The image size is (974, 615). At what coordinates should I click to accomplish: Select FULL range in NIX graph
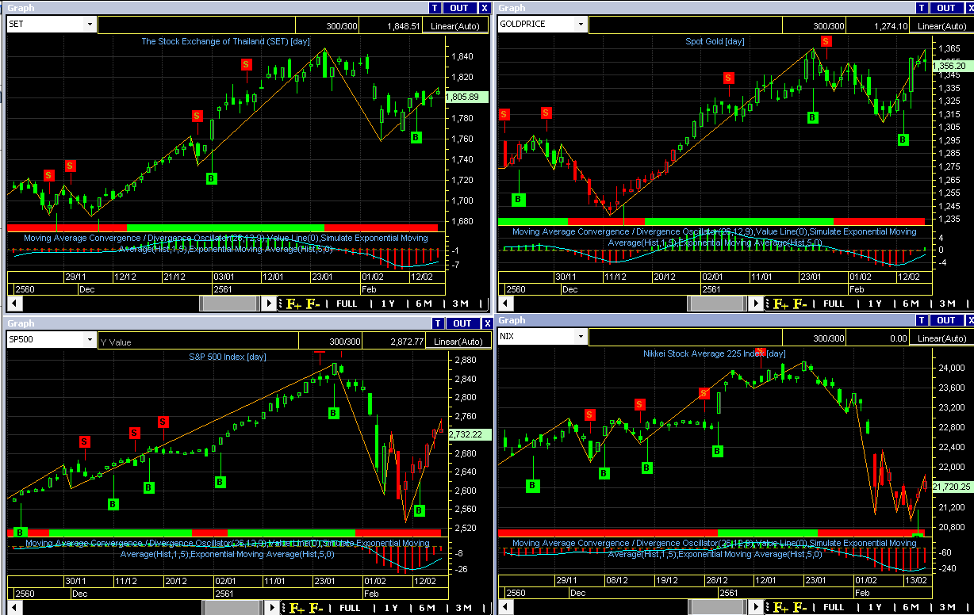(x=834, y=607)
